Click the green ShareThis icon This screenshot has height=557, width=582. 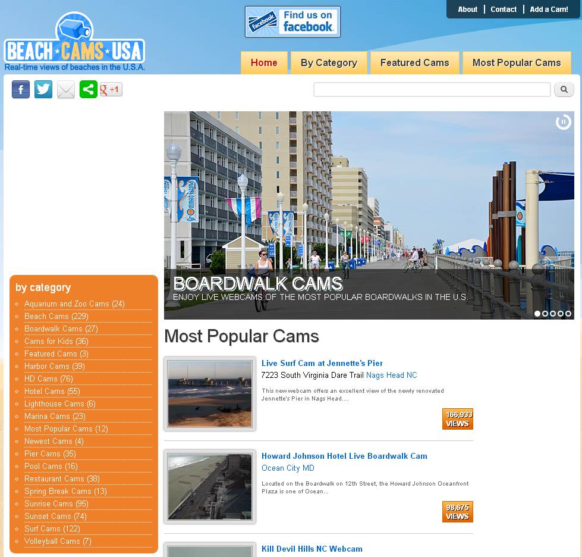89,89
